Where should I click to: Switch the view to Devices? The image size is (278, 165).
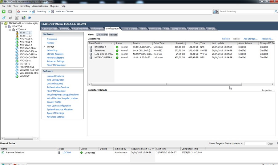pyautogui.click(x=113, y=35)
